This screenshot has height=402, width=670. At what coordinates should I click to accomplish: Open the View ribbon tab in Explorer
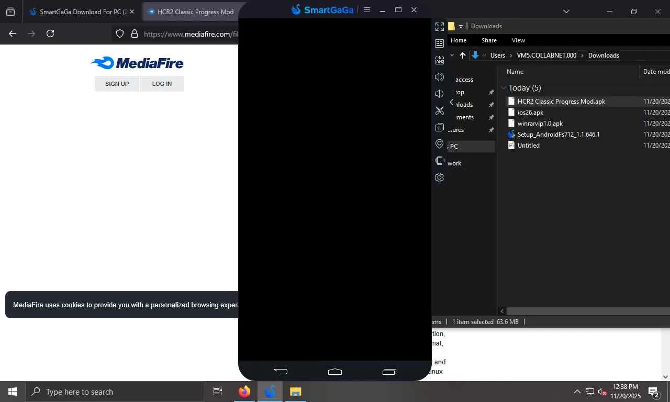click(518, 40)
